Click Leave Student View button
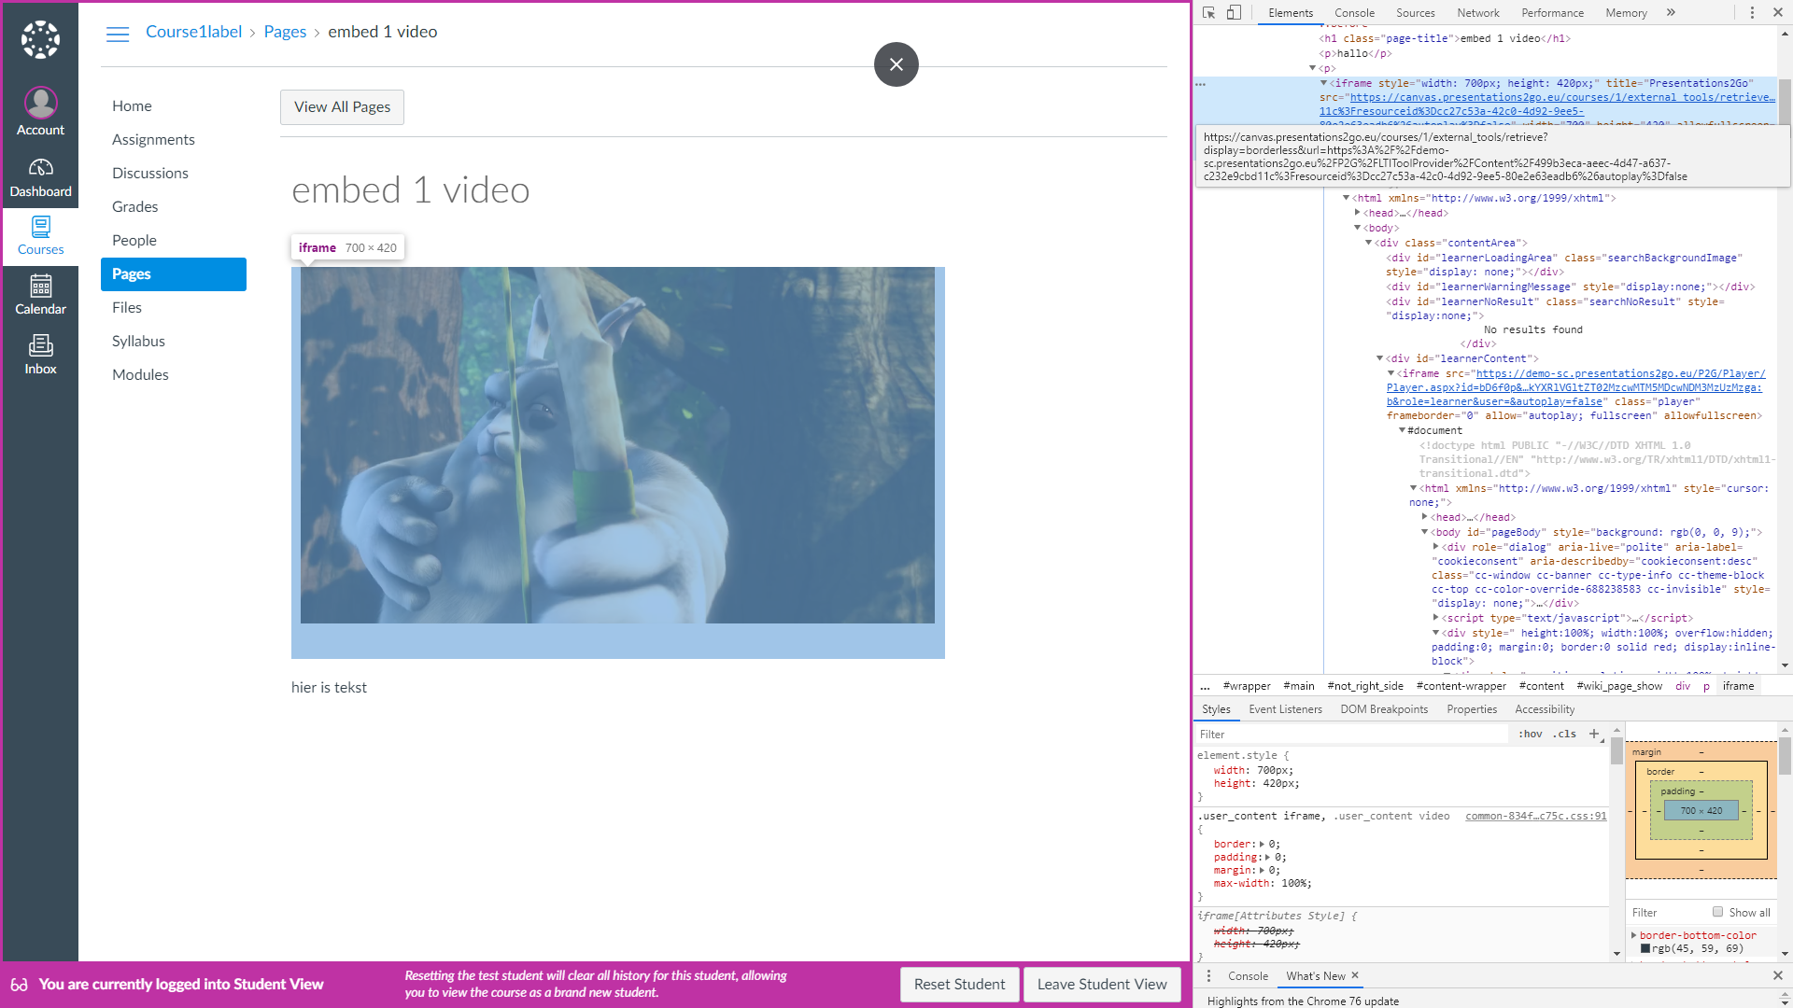This screenshot has height=1008, width=1793. (x=1102, y=985)
